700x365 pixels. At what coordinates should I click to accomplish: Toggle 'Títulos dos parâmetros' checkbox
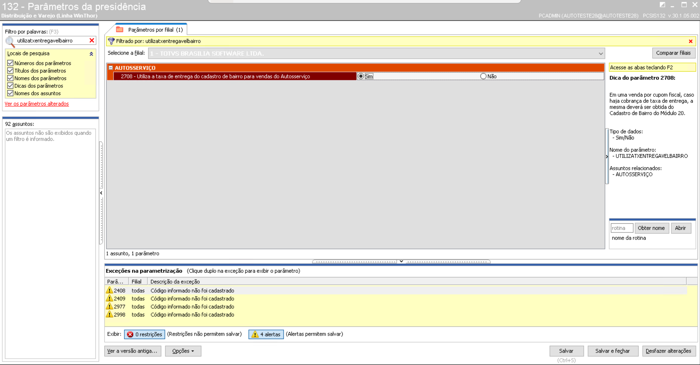pyautogui.click(x=11, y=70)
